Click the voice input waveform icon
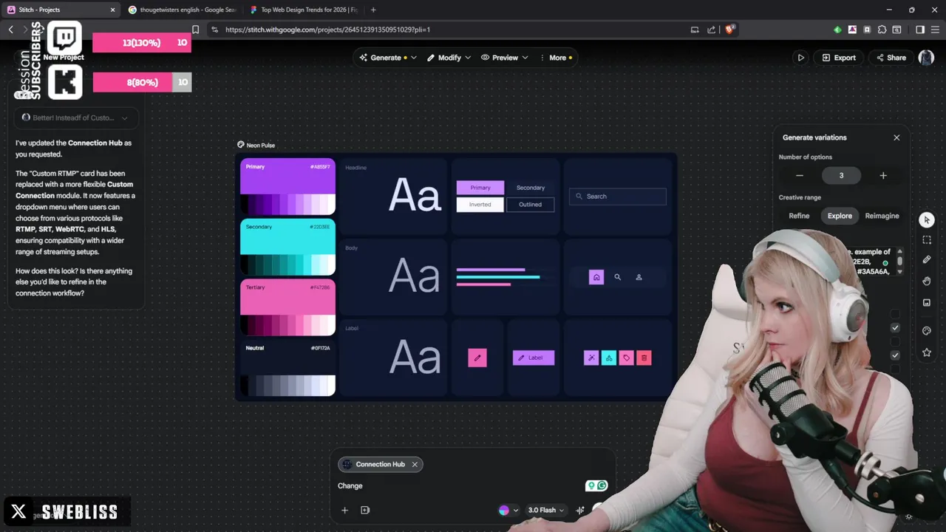 click(580, 510)
